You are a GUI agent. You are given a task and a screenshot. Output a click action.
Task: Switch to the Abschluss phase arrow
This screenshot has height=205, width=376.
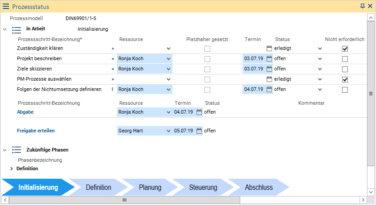[259, 187]
